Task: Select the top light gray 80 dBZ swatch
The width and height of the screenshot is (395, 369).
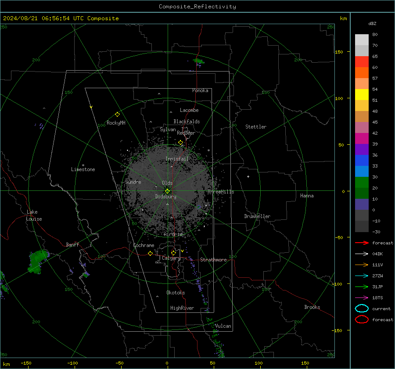Action: pos(362,40)
